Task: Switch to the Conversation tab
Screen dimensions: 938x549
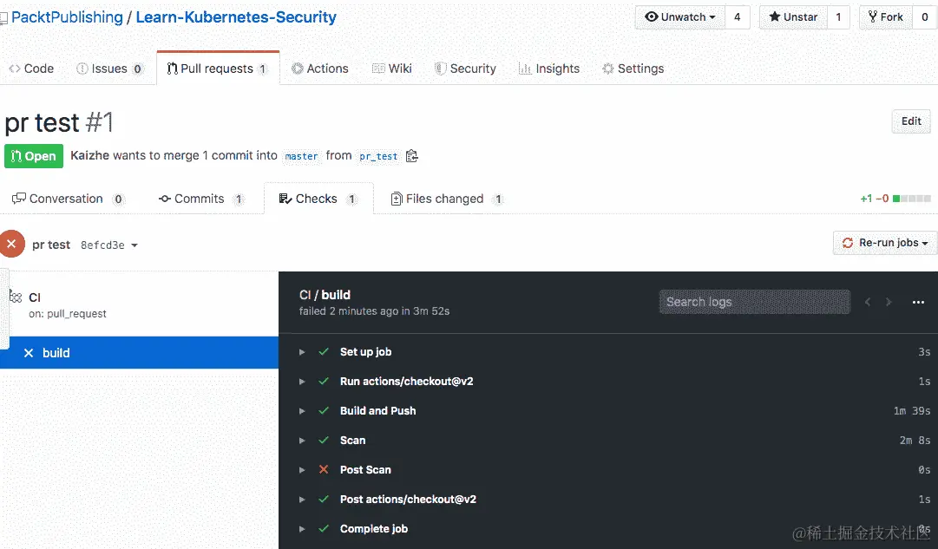Action: tap(67, 198)
